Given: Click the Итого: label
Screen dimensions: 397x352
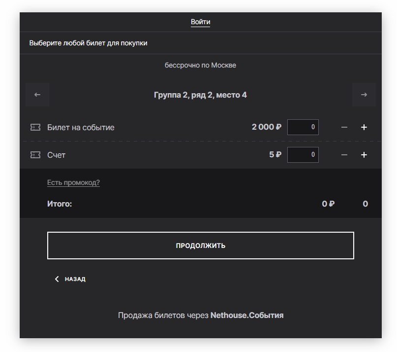Looking at the screenshot, I should (60, 204).
